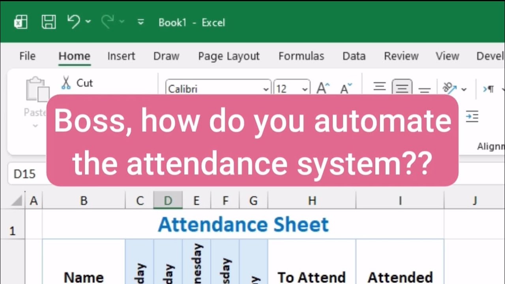Go to the Data tab
505x284 pixels.
click(x=354, y=56)
